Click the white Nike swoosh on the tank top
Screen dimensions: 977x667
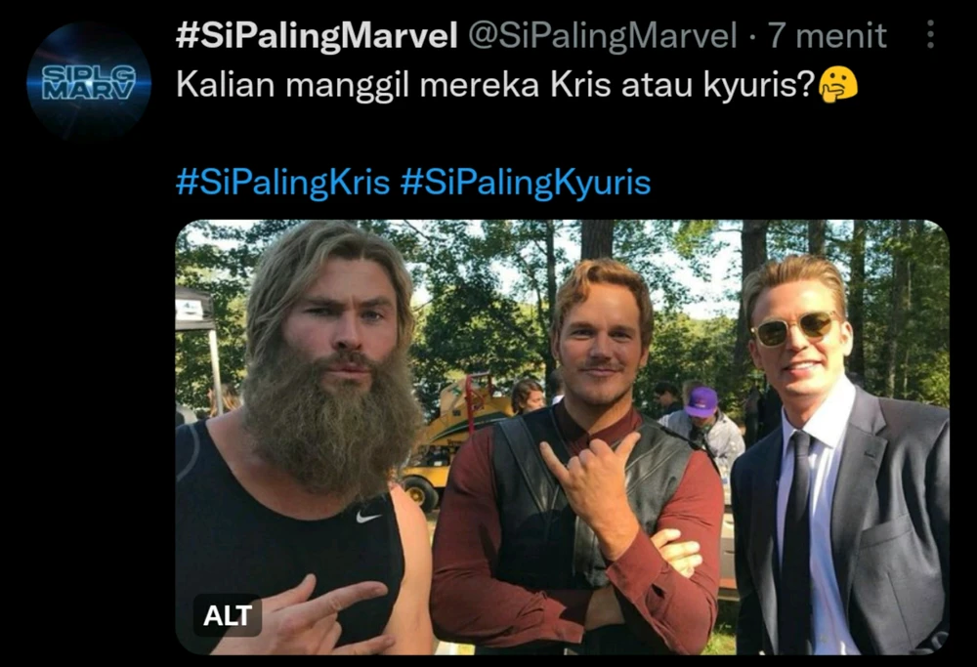(x=368, y=517)
